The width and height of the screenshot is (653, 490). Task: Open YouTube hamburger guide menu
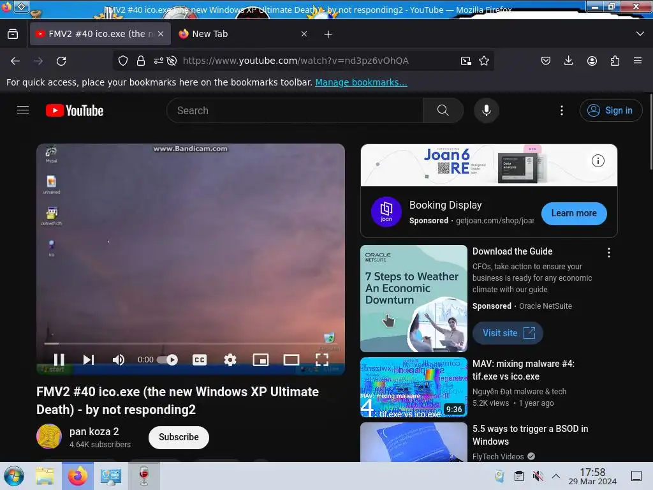point(23,110)
